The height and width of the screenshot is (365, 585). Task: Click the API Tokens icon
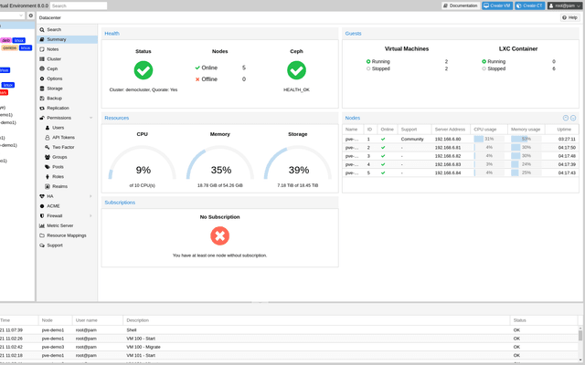[48, 138]
